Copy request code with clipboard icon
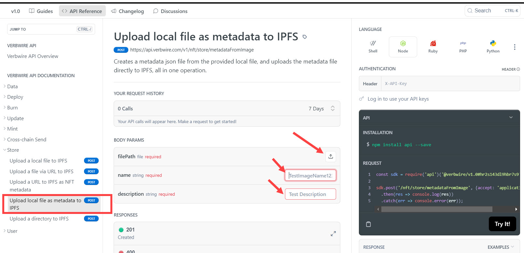 (x=368, y=224)
